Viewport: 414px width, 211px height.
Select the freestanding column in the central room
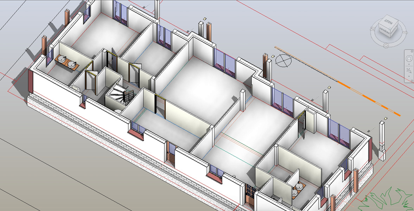[243, 100]
